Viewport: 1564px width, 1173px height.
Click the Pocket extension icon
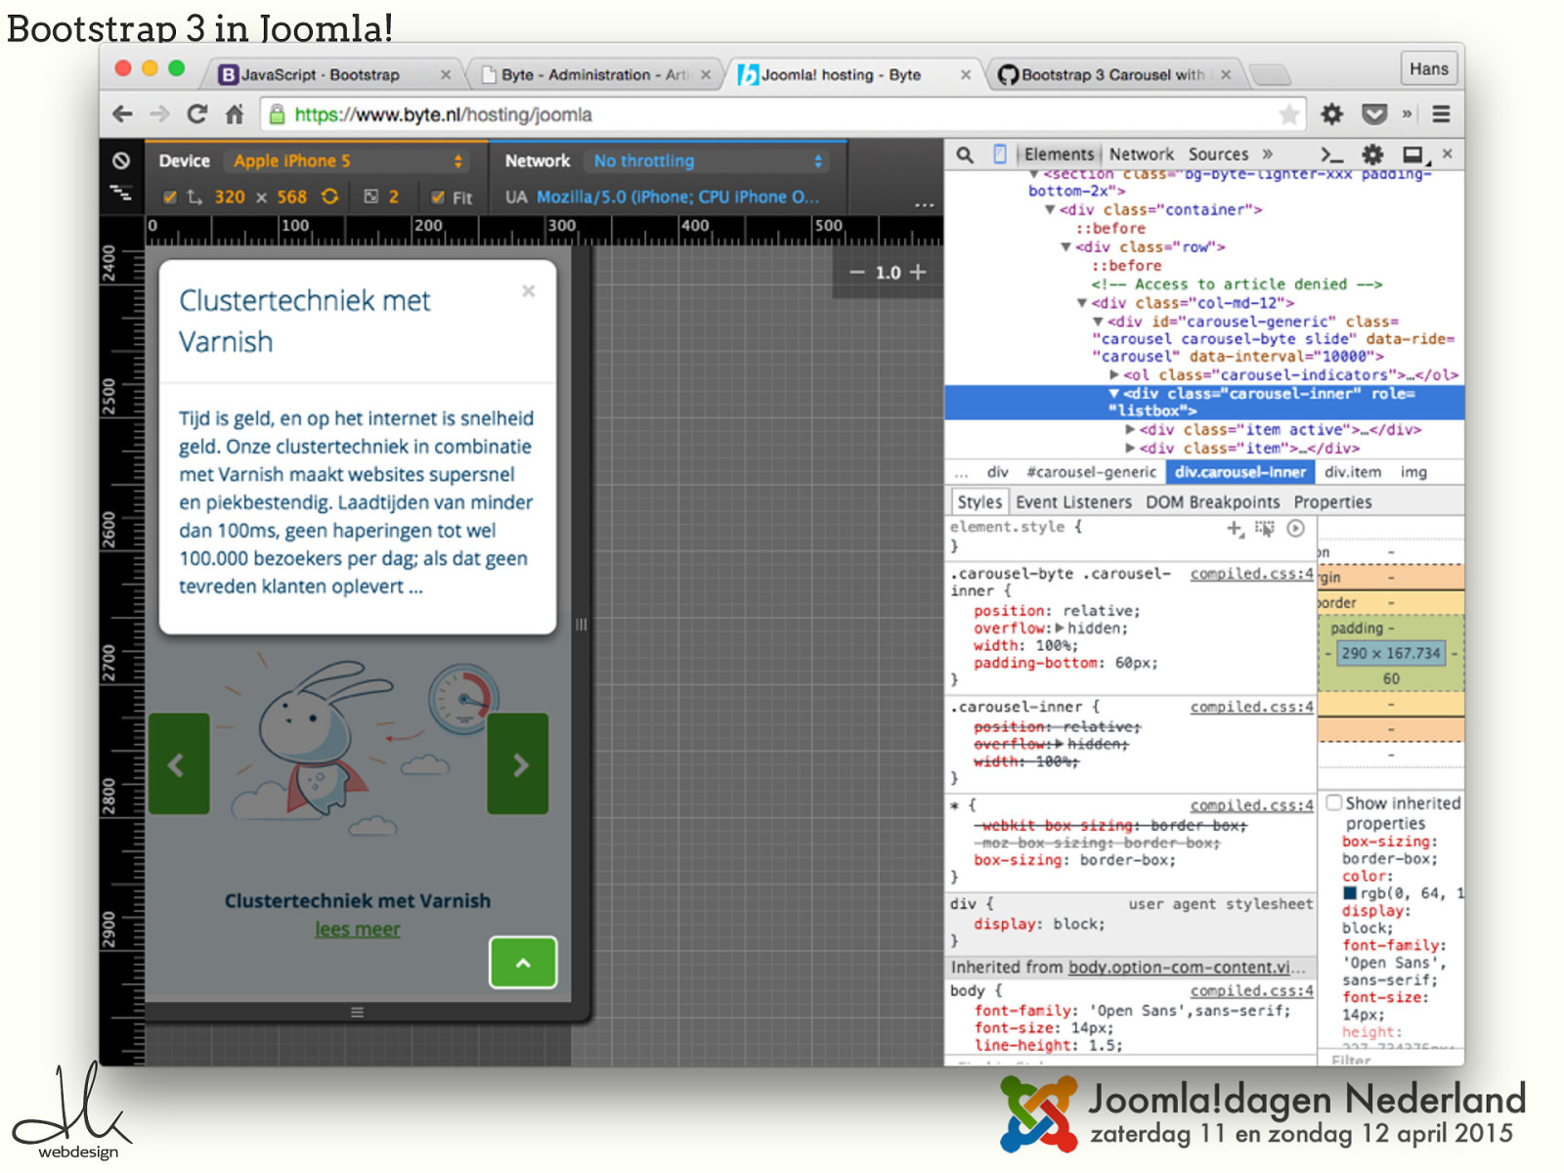tap(1374, 114)
